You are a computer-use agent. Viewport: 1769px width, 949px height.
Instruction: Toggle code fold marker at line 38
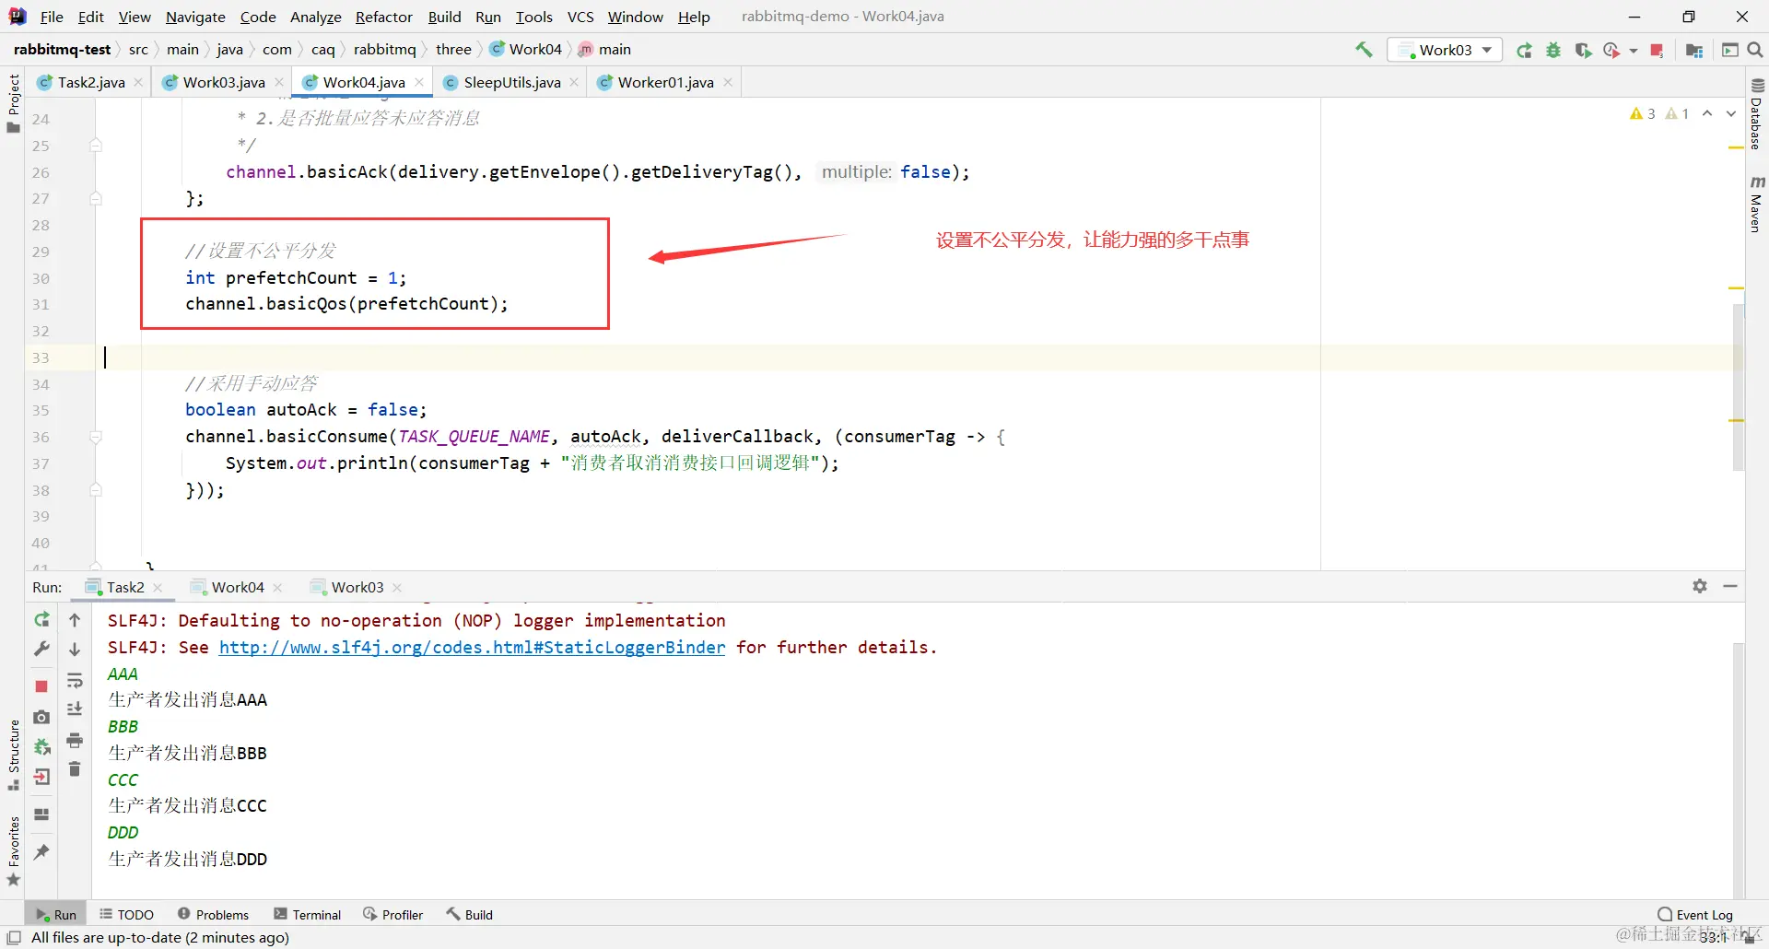(x=95, y=490)
